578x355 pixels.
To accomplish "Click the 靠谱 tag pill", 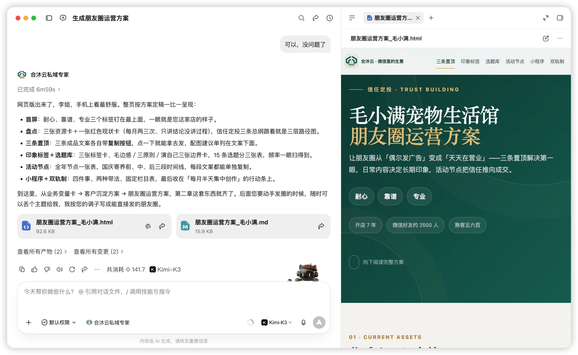I will pos(390,196).
